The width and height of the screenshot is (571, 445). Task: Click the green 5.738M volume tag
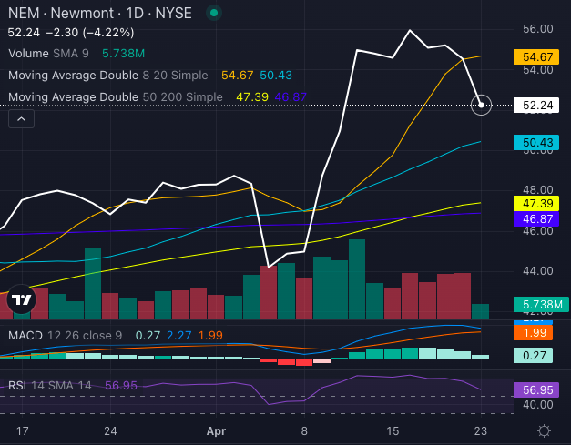541,304
